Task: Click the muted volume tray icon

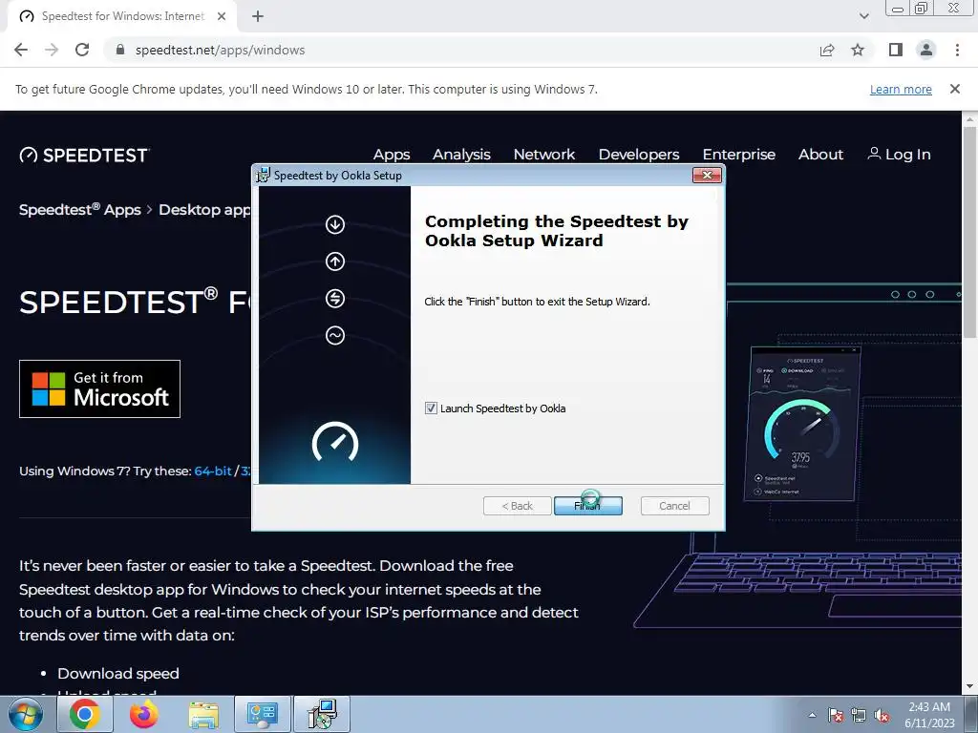Action: click(x=882, y=715)
